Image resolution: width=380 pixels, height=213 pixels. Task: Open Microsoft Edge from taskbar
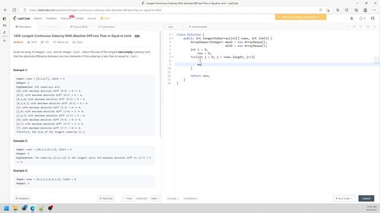pyautogui.click(x=33, y=208)
